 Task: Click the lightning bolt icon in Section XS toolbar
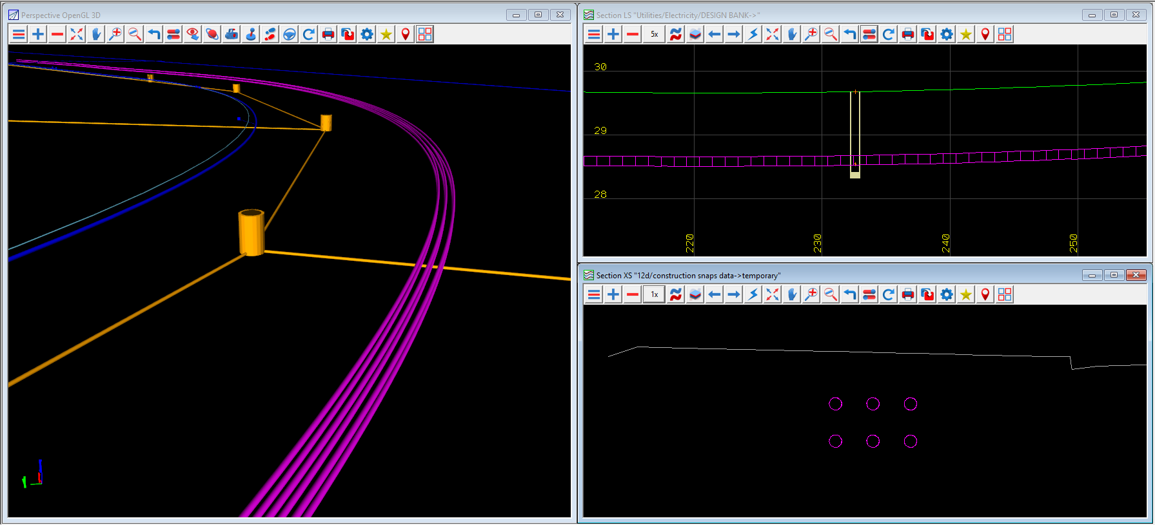pyautogui.click(x=753, y=294)
